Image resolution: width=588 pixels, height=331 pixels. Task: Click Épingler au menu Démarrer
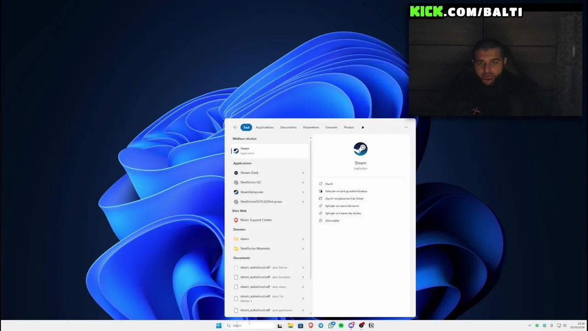point(342,206)
